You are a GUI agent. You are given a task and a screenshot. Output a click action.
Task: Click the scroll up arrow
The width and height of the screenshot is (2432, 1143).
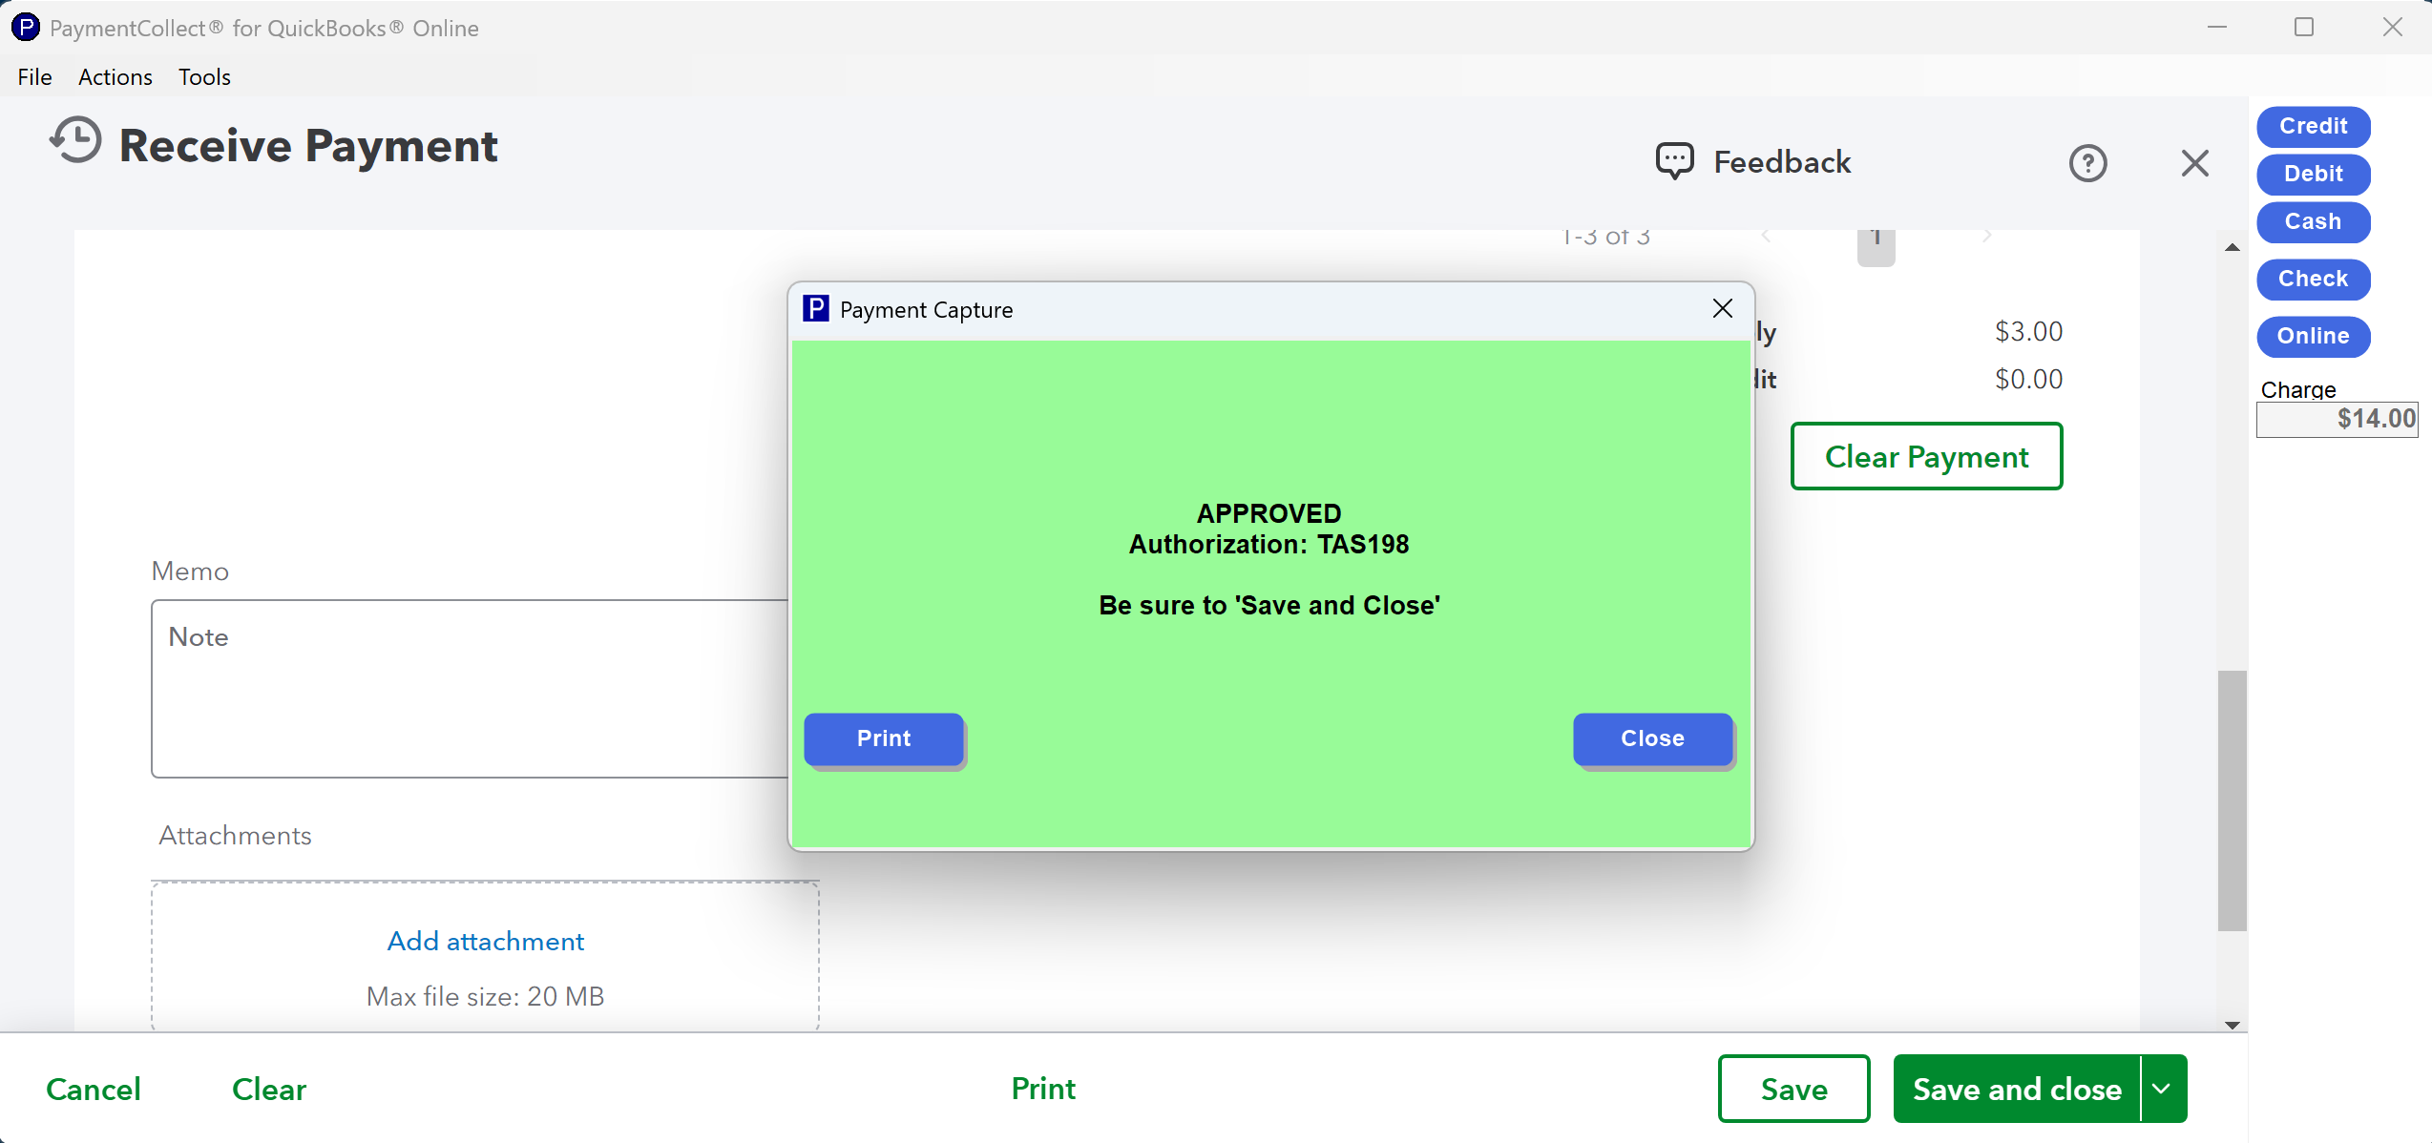tap(2232, 247)
